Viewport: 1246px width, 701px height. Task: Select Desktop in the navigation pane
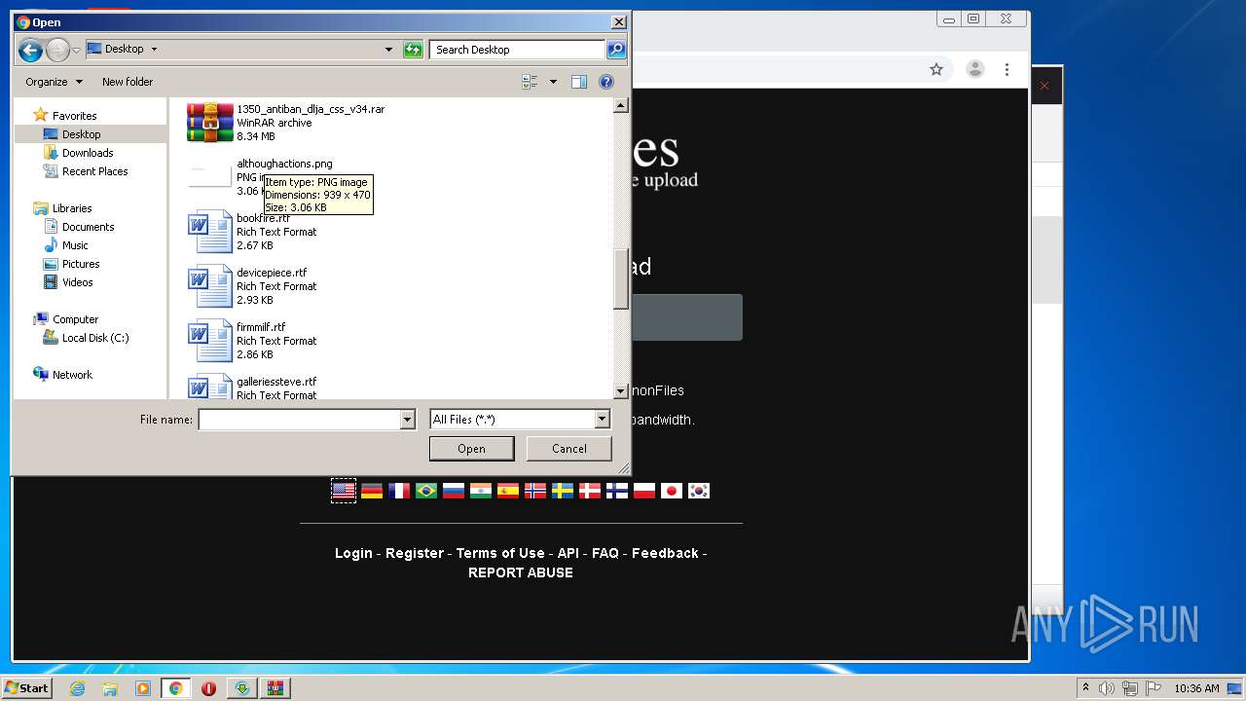(81, 134)
